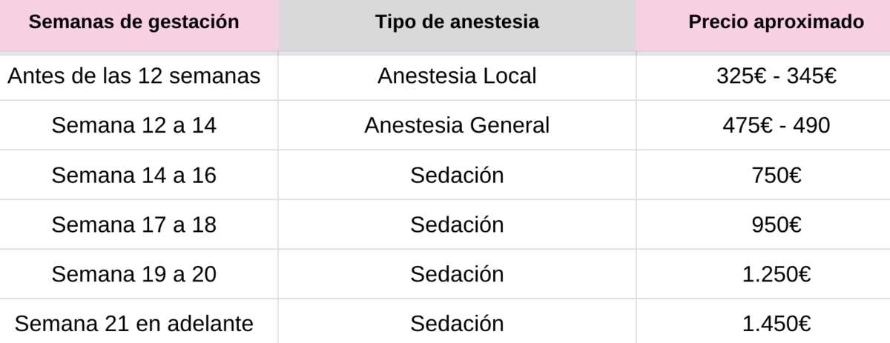890x343 pixels.
Task: Select the 'Semana 19 a 20' cell
Action: tap(134, 274)
